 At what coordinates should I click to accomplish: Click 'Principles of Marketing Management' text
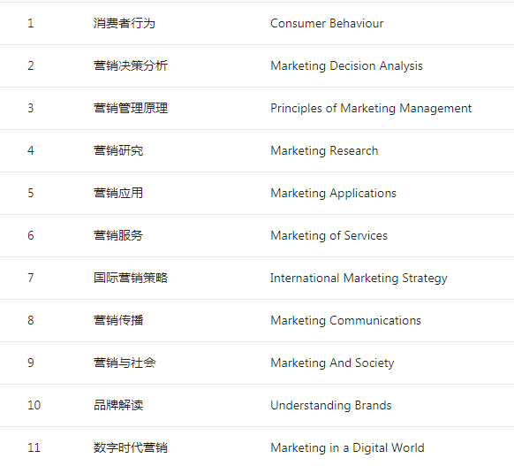tap(371, 108)
